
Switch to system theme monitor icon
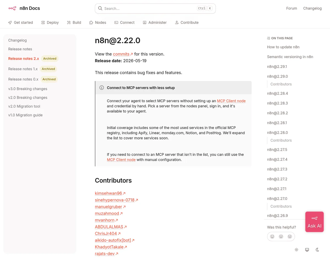pos(307,250)
